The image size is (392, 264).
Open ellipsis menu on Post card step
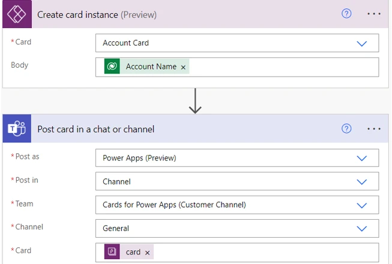374,129
